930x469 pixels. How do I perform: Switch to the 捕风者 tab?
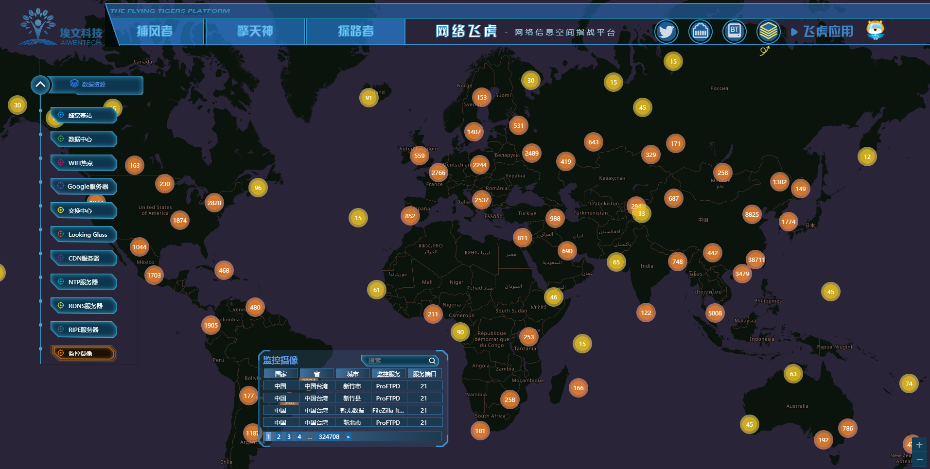click(x=155, y=32)
